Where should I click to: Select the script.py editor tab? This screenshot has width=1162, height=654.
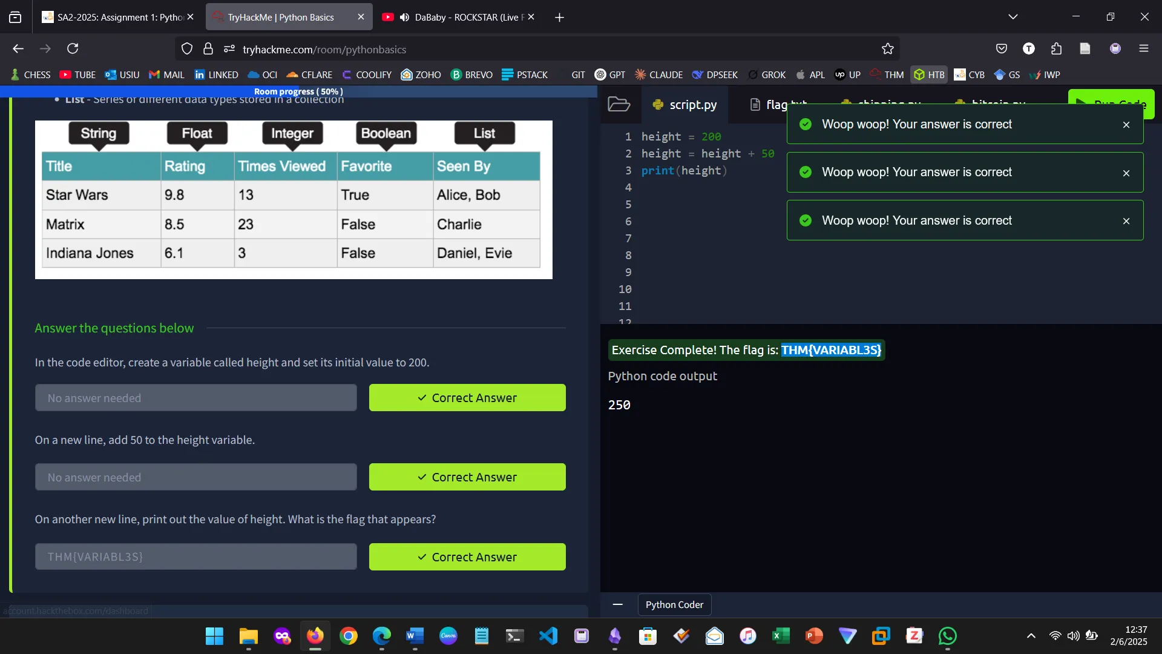pyautogui.click(x=685, y=105)
